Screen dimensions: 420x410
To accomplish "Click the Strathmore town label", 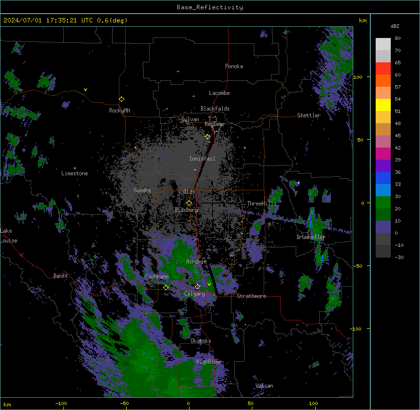I will point(251,296).
